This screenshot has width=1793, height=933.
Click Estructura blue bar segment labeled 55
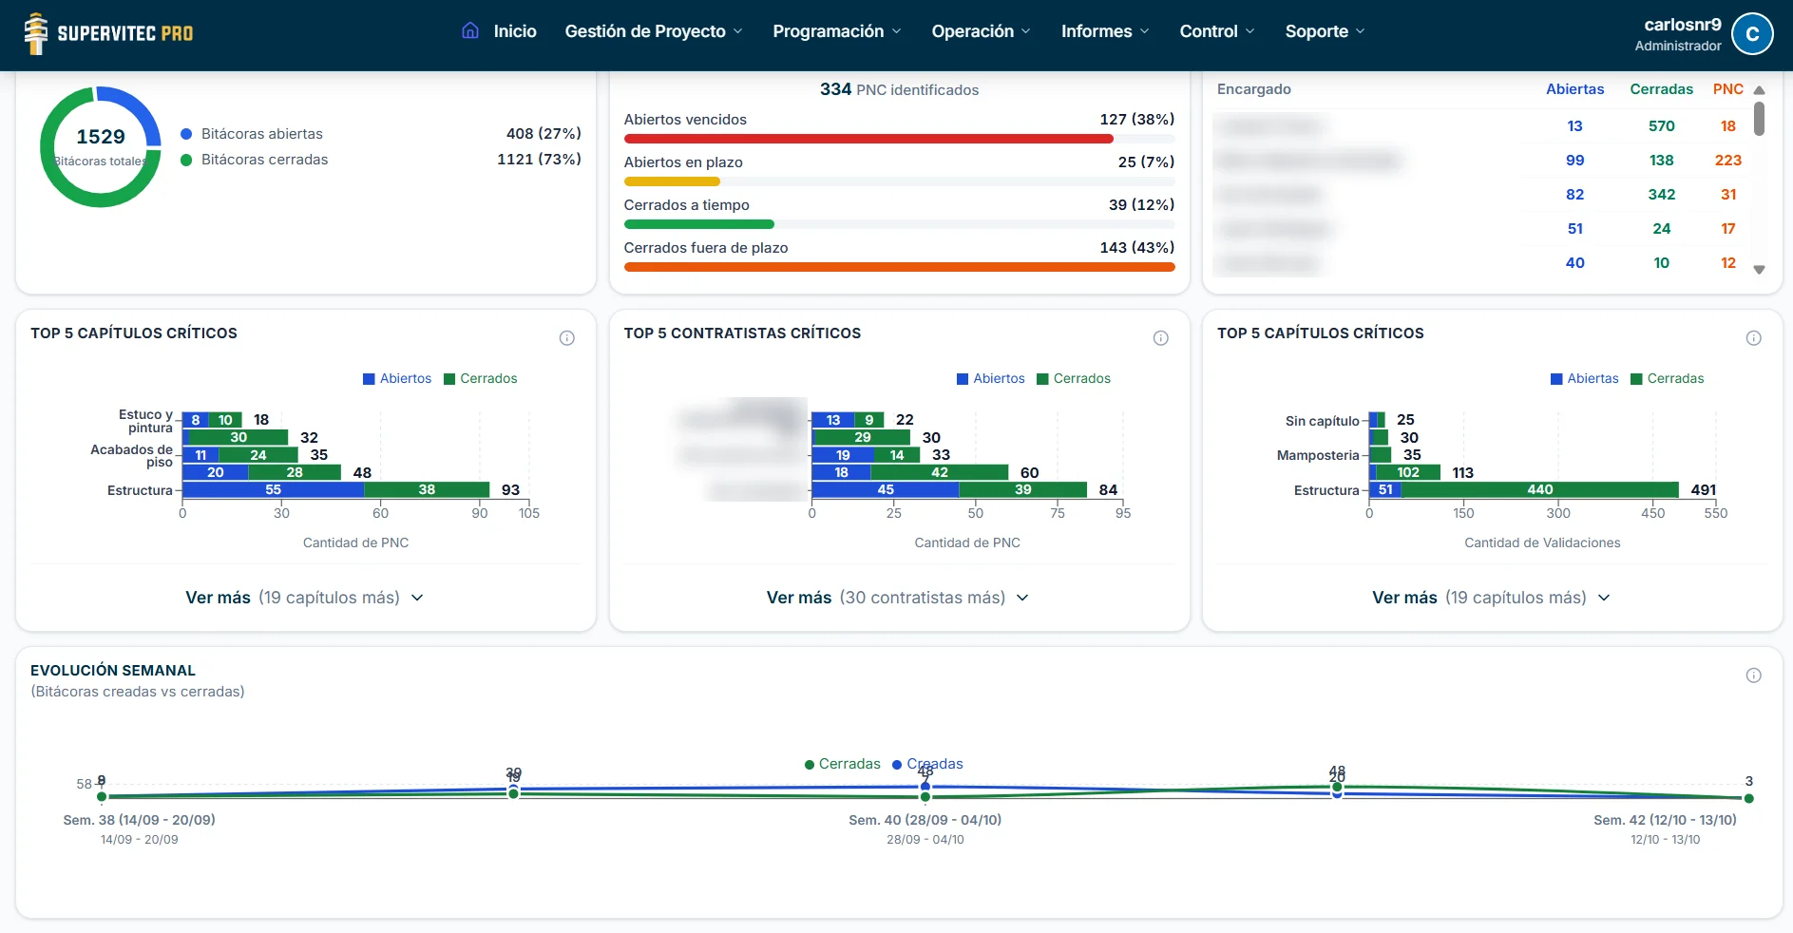click(273, 490)
